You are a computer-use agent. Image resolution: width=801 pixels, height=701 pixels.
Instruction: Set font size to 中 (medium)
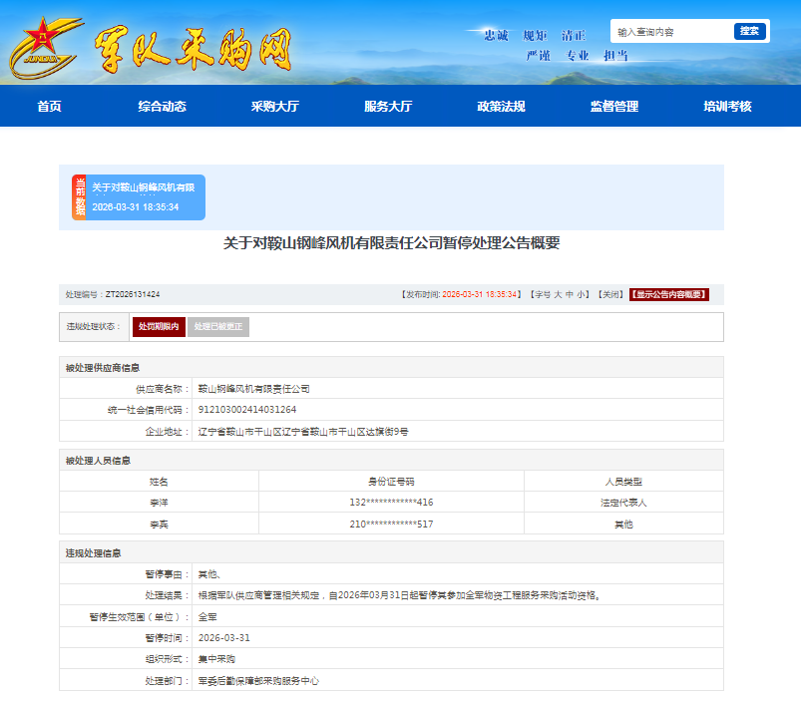click(x=569, y=295)
